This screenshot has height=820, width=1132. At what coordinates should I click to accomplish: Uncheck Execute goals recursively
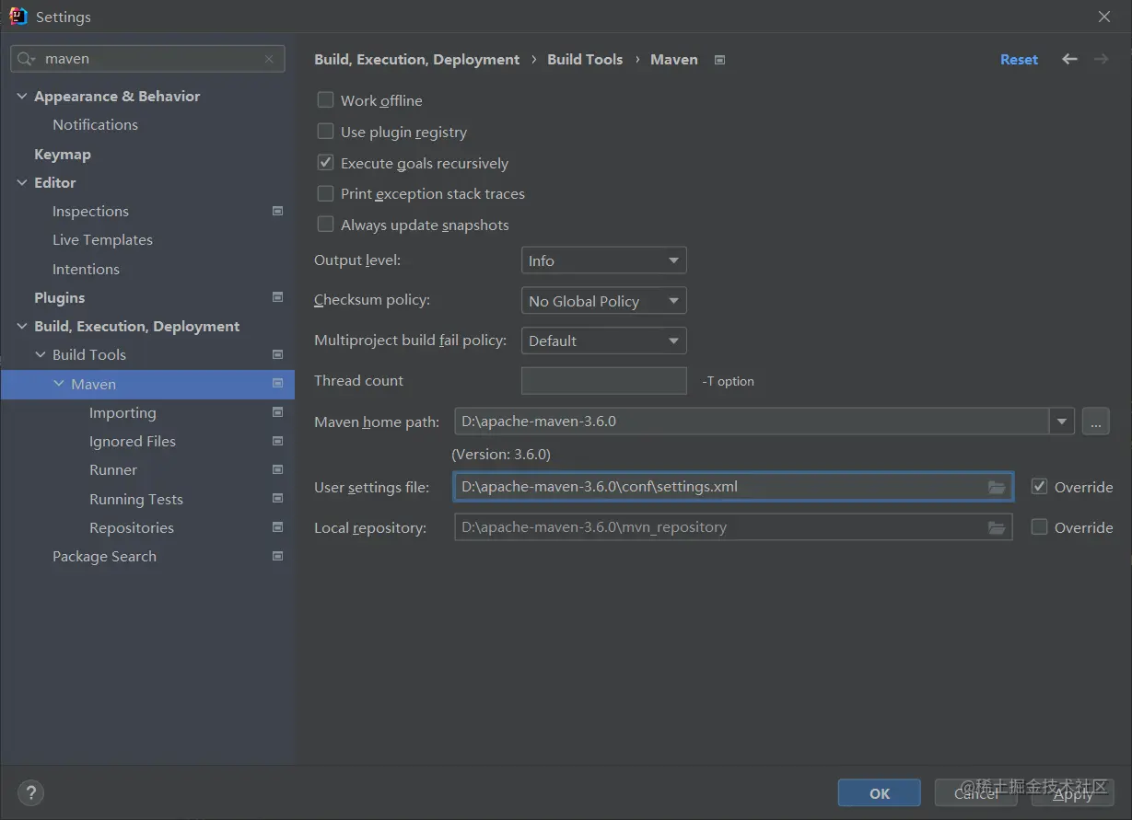[325, 162]
